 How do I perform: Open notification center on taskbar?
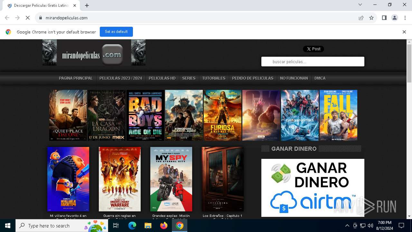(401, 226)
